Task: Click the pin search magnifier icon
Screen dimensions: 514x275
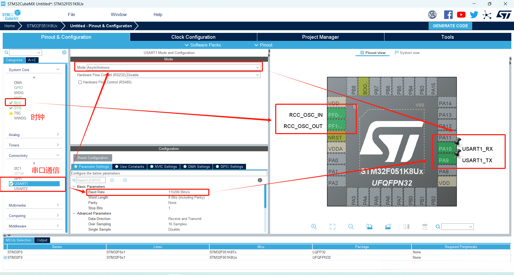Action: pyautogui.click(x=438, y=227)
